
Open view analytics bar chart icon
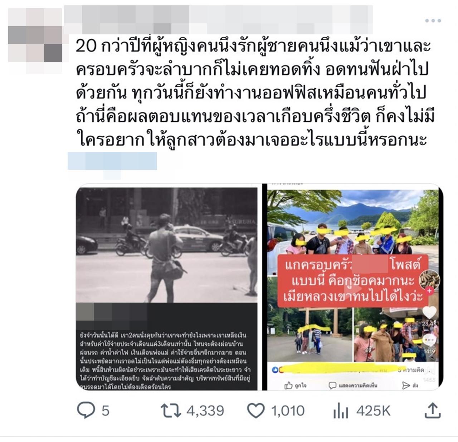click(x=341, y=410)
